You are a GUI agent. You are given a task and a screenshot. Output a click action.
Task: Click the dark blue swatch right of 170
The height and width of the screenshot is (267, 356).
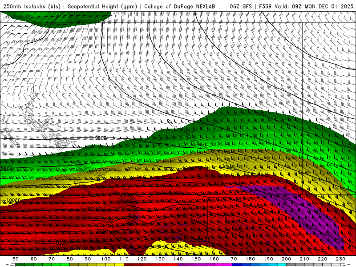[237, 265]
